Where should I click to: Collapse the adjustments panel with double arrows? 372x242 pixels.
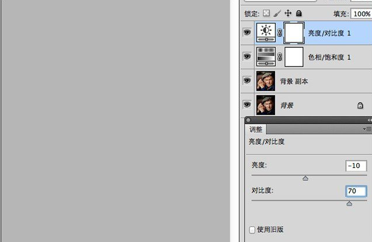point(370,120)
